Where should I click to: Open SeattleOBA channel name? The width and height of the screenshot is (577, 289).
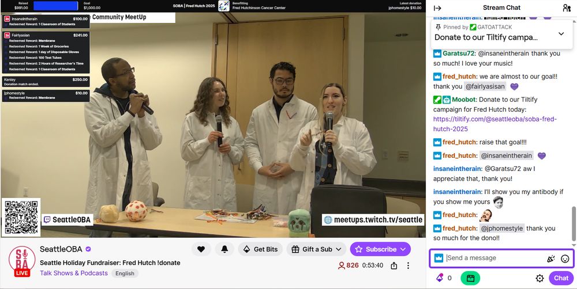(x=61, y=249)
